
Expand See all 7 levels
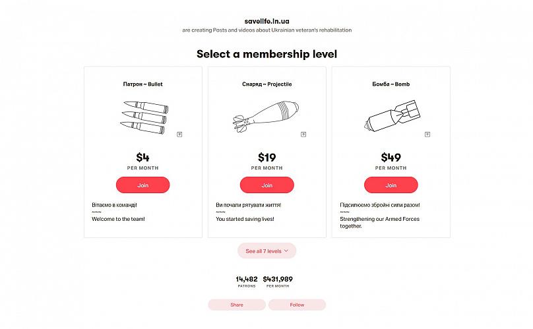click(x=267, y=251)
